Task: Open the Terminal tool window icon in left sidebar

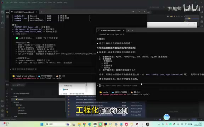Action: click(2, 106)
